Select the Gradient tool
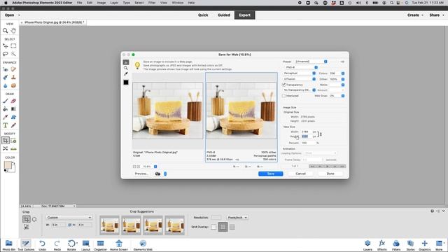This screenshot has height=252, width=448. pyautogui.click(x=13, y=109)
